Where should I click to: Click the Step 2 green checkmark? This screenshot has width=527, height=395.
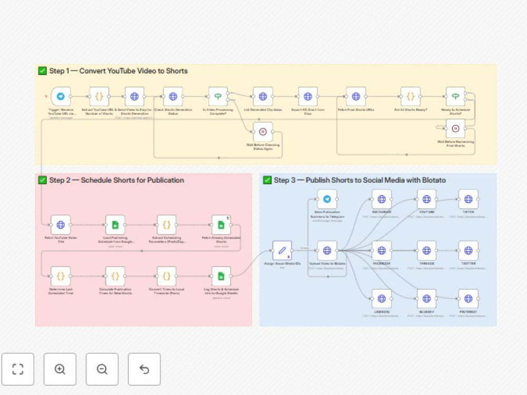(42, 180)
